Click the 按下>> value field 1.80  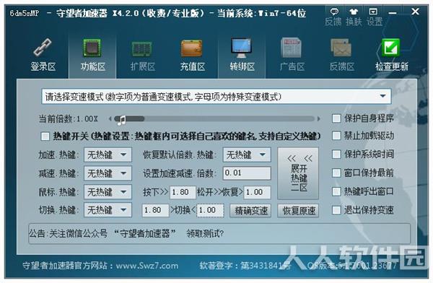pyautogui.click(x=183, y=192)
